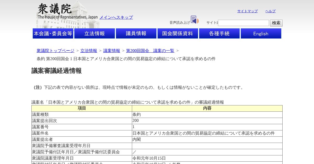Click the 立法情報 breadcrumb link
The width and height of the screenshot is (314, 164).
(89, 51)
